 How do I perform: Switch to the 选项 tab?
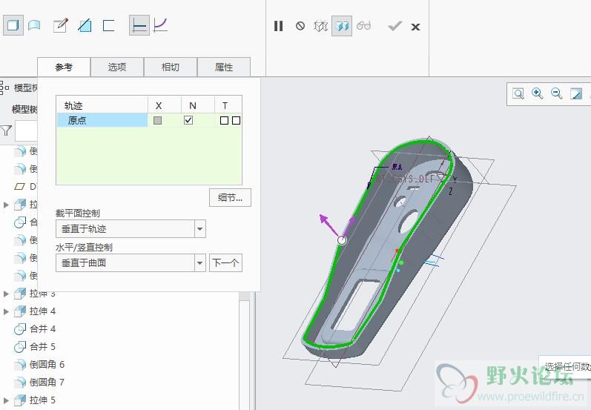tap(117, 67)
